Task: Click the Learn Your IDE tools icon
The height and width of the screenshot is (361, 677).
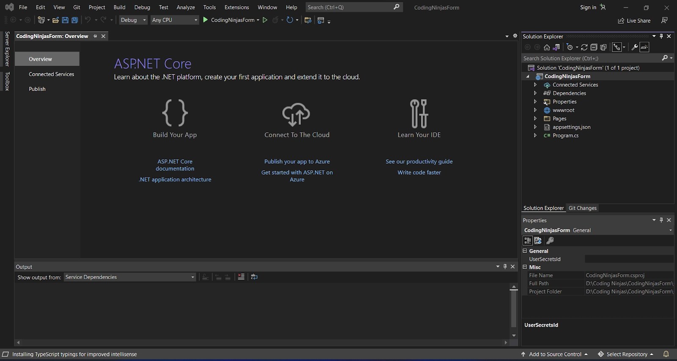Action: click(419, 114)
